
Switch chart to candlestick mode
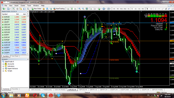(x=72, y=9)
